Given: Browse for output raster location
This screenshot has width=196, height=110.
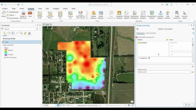Looking at the screenshot, I should pos(193,72).
